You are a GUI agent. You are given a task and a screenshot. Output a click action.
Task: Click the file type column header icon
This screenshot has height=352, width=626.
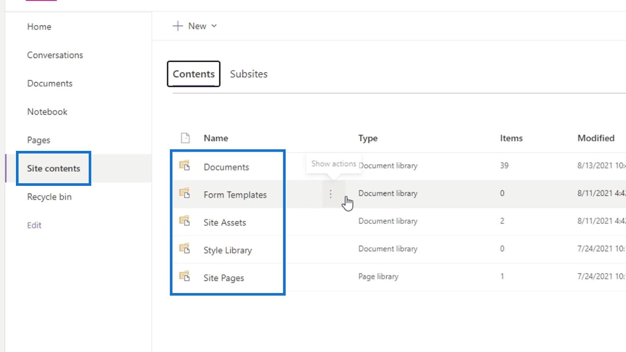coord(185,138)
